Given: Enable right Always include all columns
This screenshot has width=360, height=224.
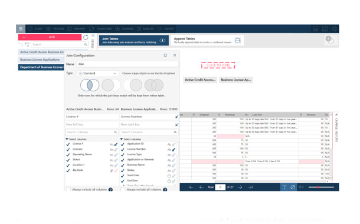Looking at the screenshot, I should tap(123, 190).
